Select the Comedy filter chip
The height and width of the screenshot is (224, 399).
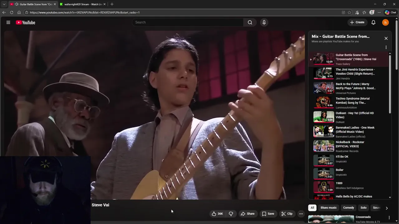pyautogui.click(x=349, y=208)
